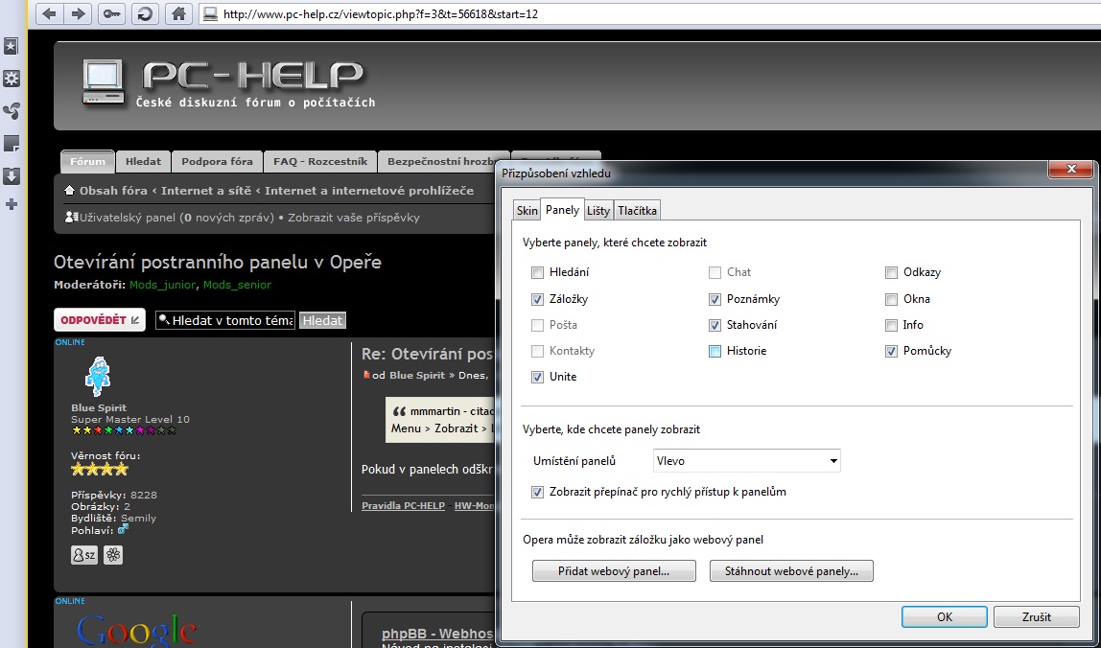Viewport: 1101px width, 648px height.
Task: Click Blue Spirit's avatar image
Action: (x=98, y=376)
